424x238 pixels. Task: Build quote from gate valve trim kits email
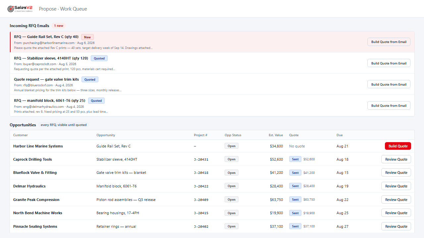[389, 84]
